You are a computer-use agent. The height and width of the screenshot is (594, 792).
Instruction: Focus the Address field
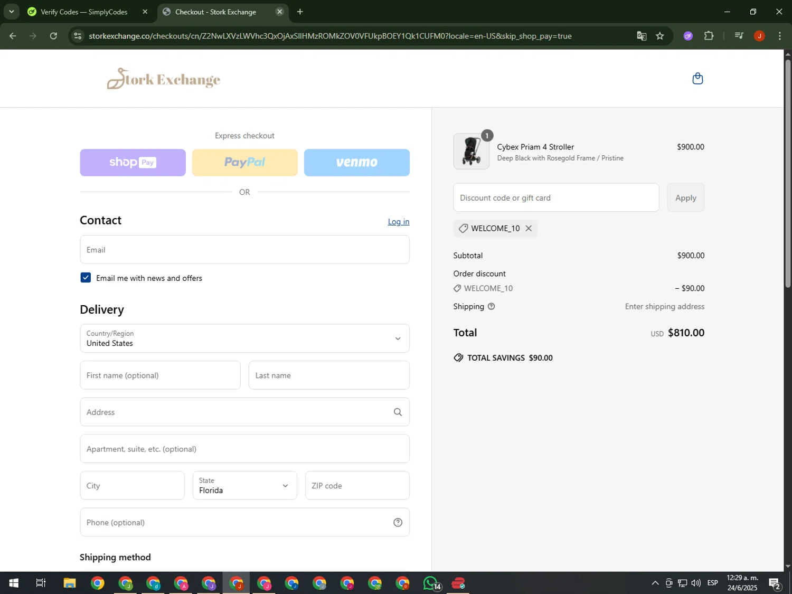coord(244,412)
